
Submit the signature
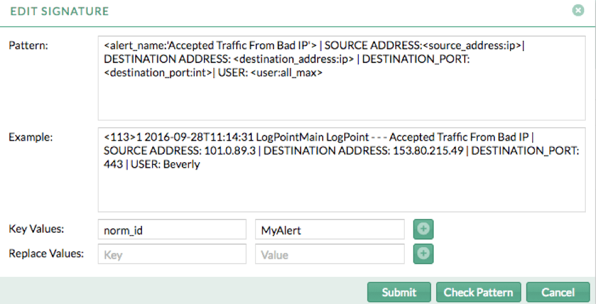[x=399, y=292]
